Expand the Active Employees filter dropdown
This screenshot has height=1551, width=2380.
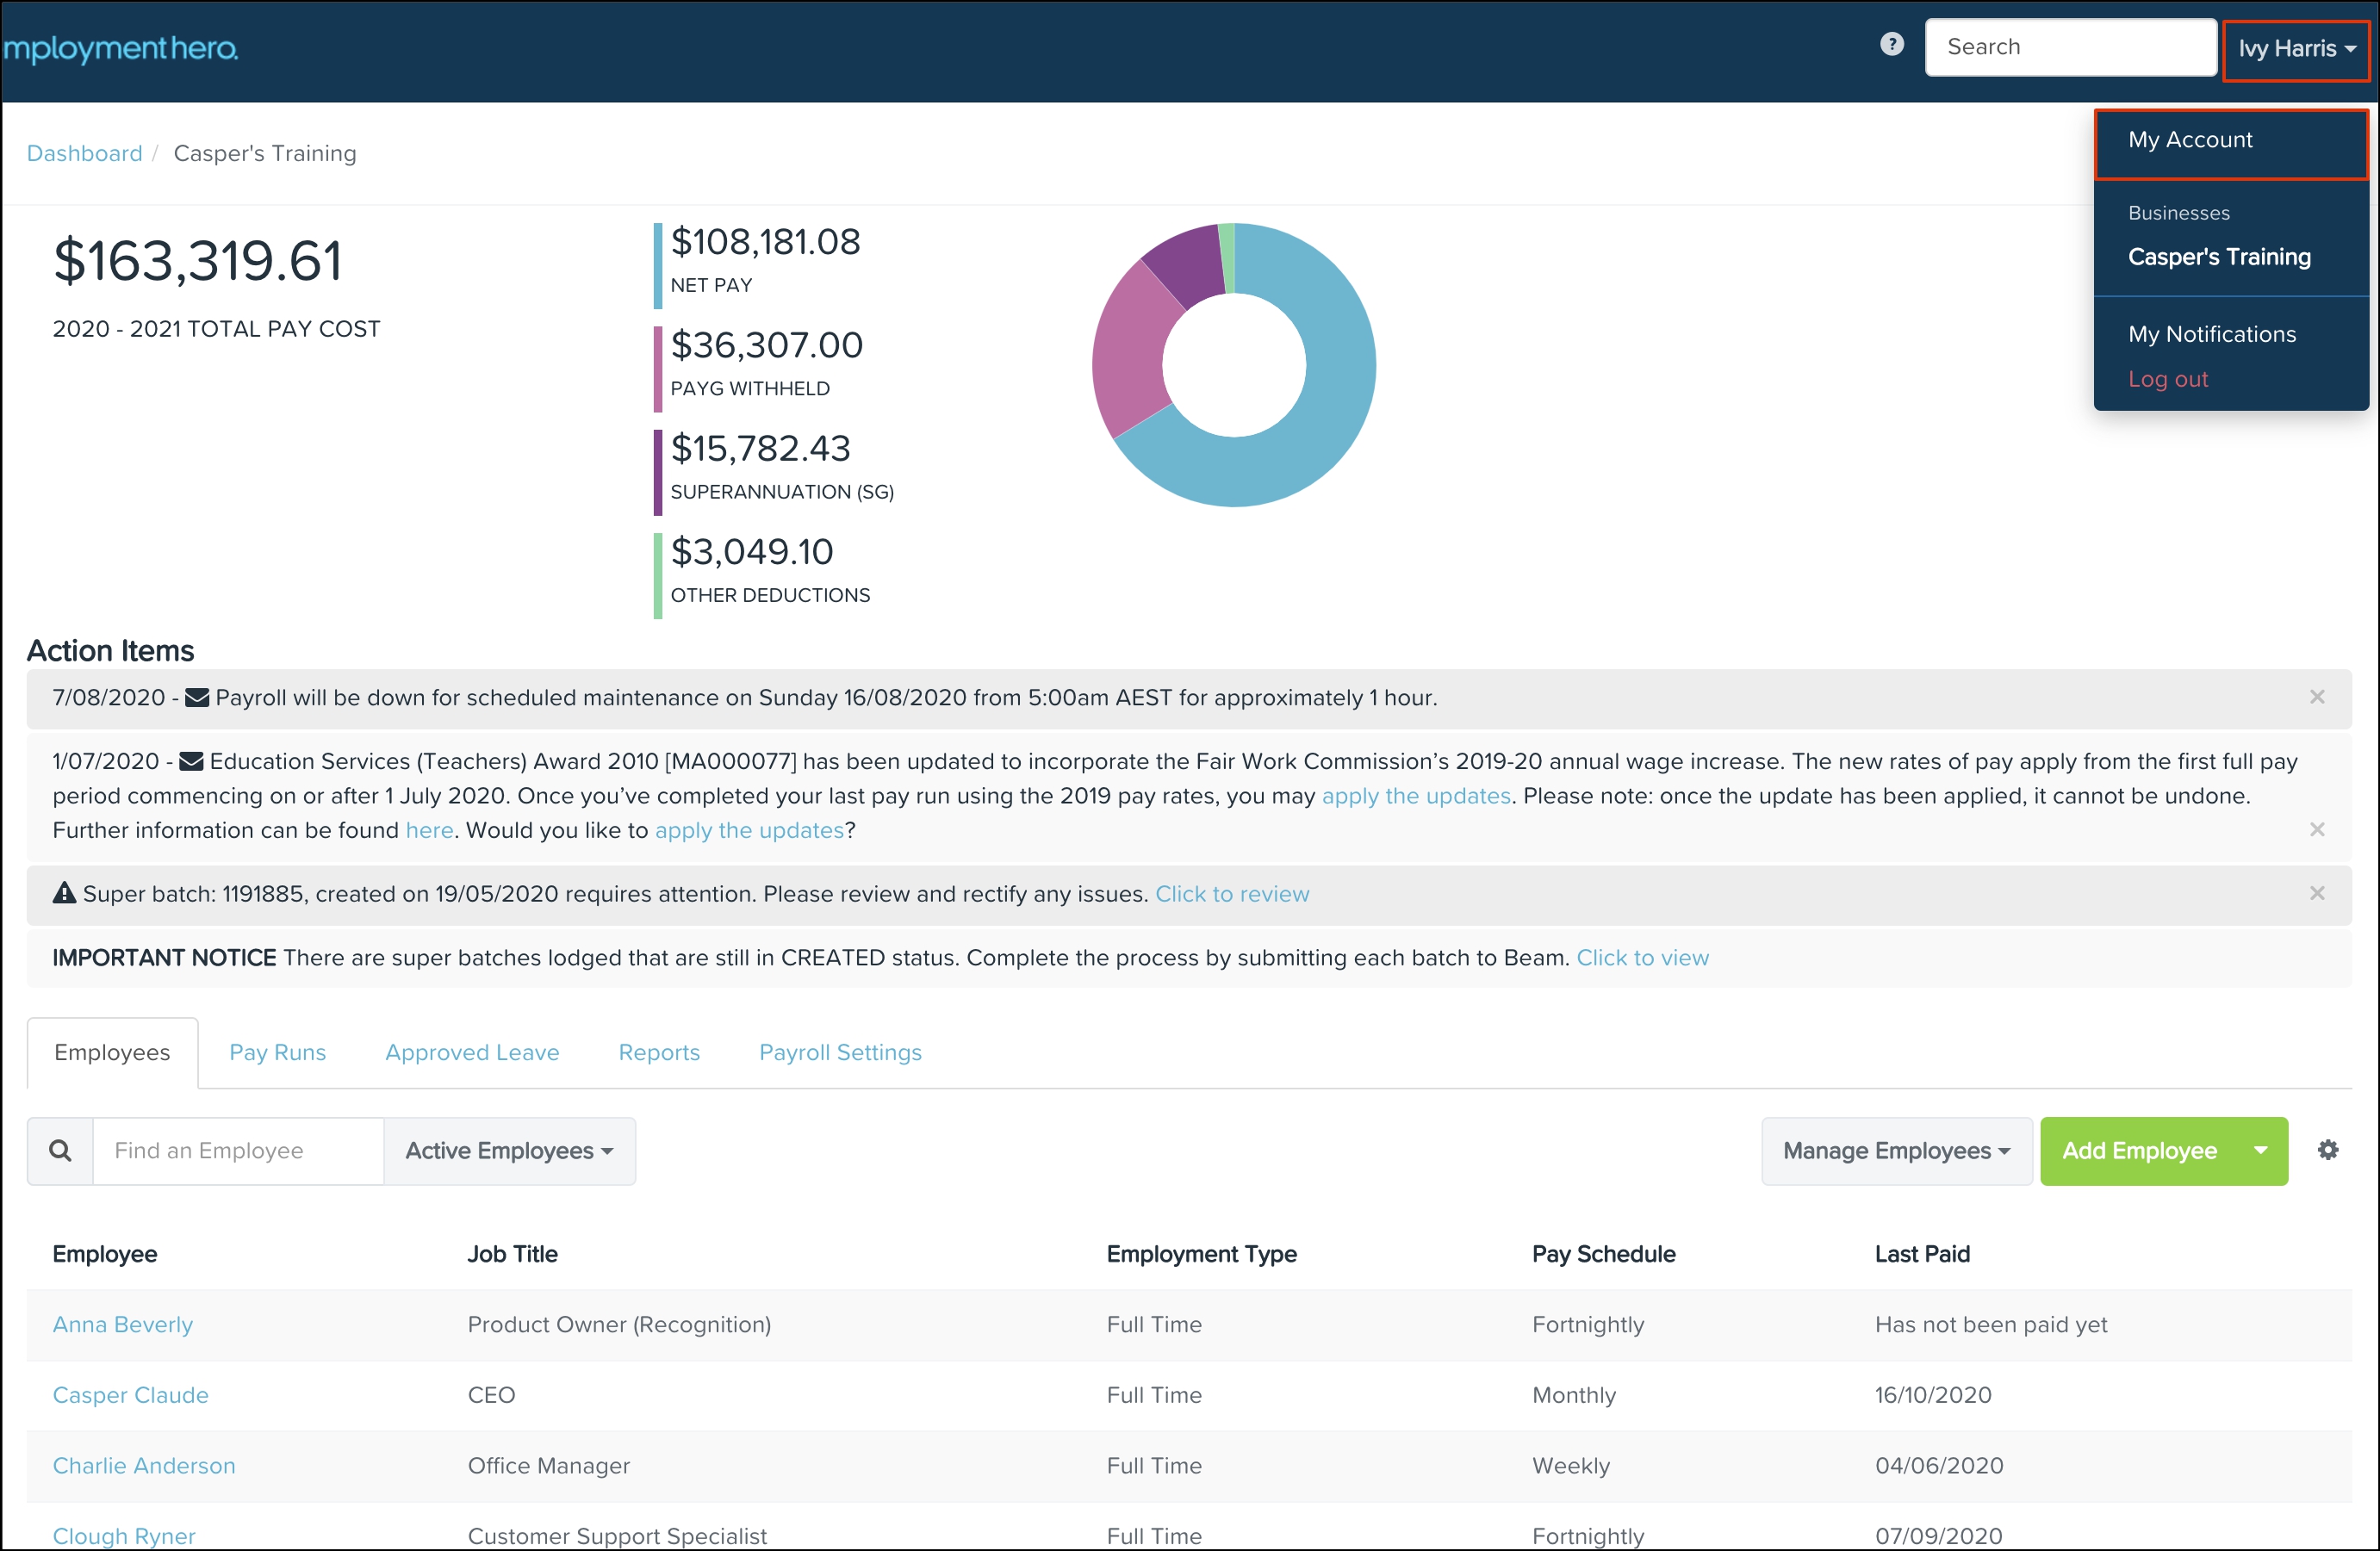(509, 1151)
